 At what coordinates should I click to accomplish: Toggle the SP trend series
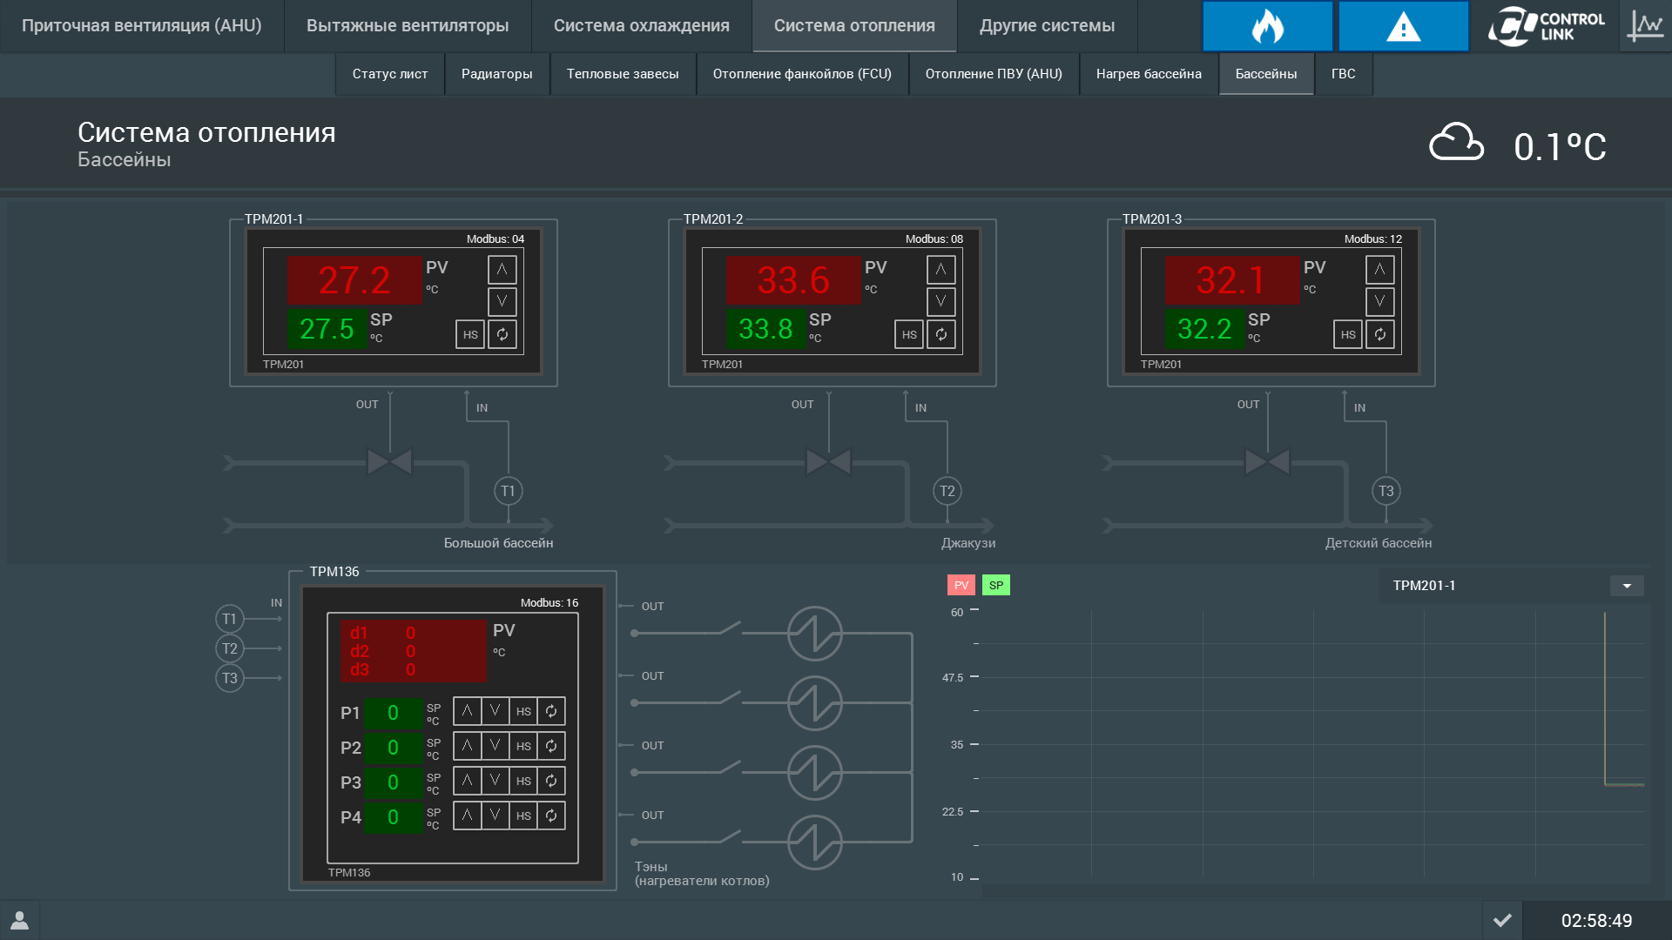point(996,585)
